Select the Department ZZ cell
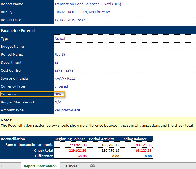 click(125, 62)
